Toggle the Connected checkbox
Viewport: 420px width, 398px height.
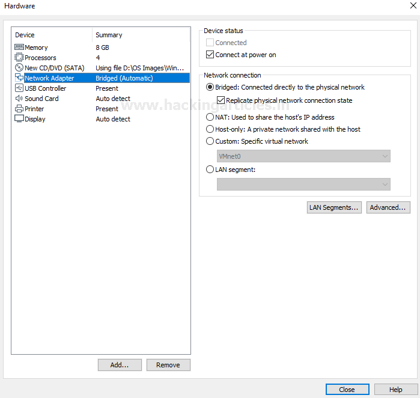210,42
